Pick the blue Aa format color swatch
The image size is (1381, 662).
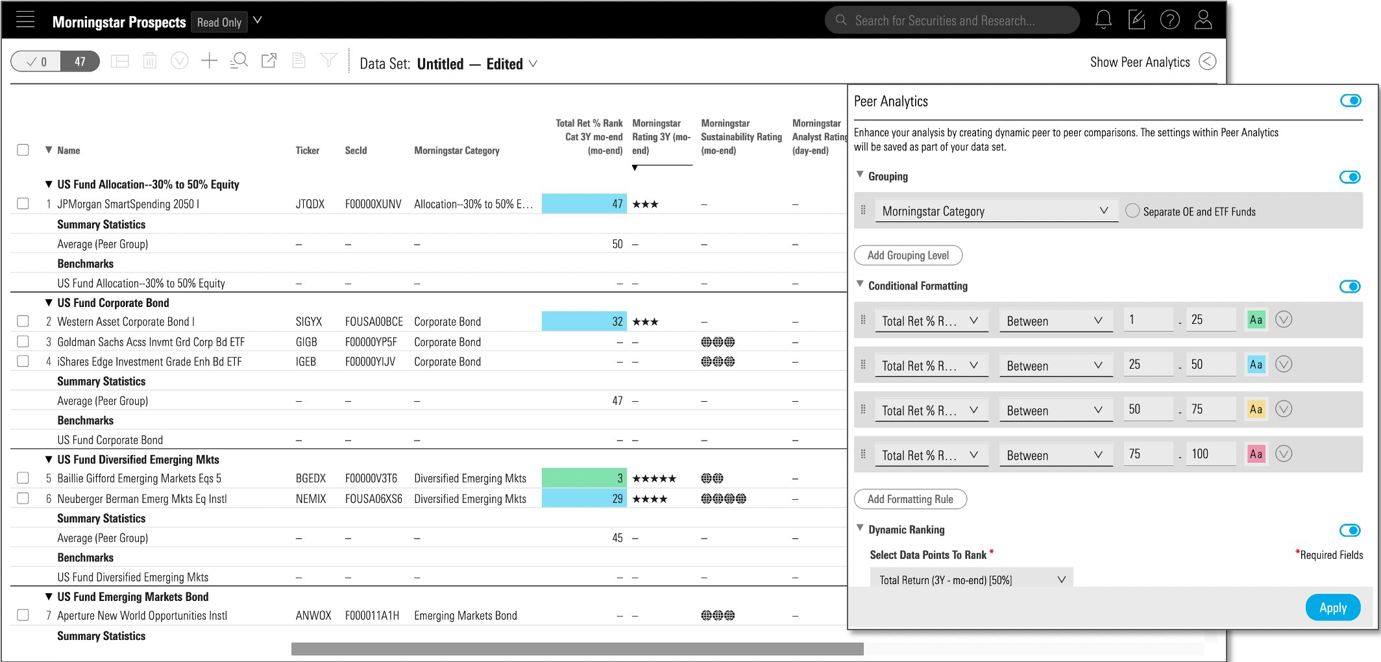click(x=1256, y=364)
